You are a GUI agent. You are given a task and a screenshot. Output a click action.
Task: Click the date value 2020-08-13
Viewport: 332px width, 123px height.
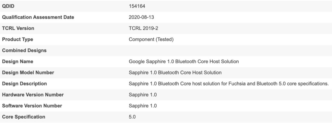click(x=141, y=17)
